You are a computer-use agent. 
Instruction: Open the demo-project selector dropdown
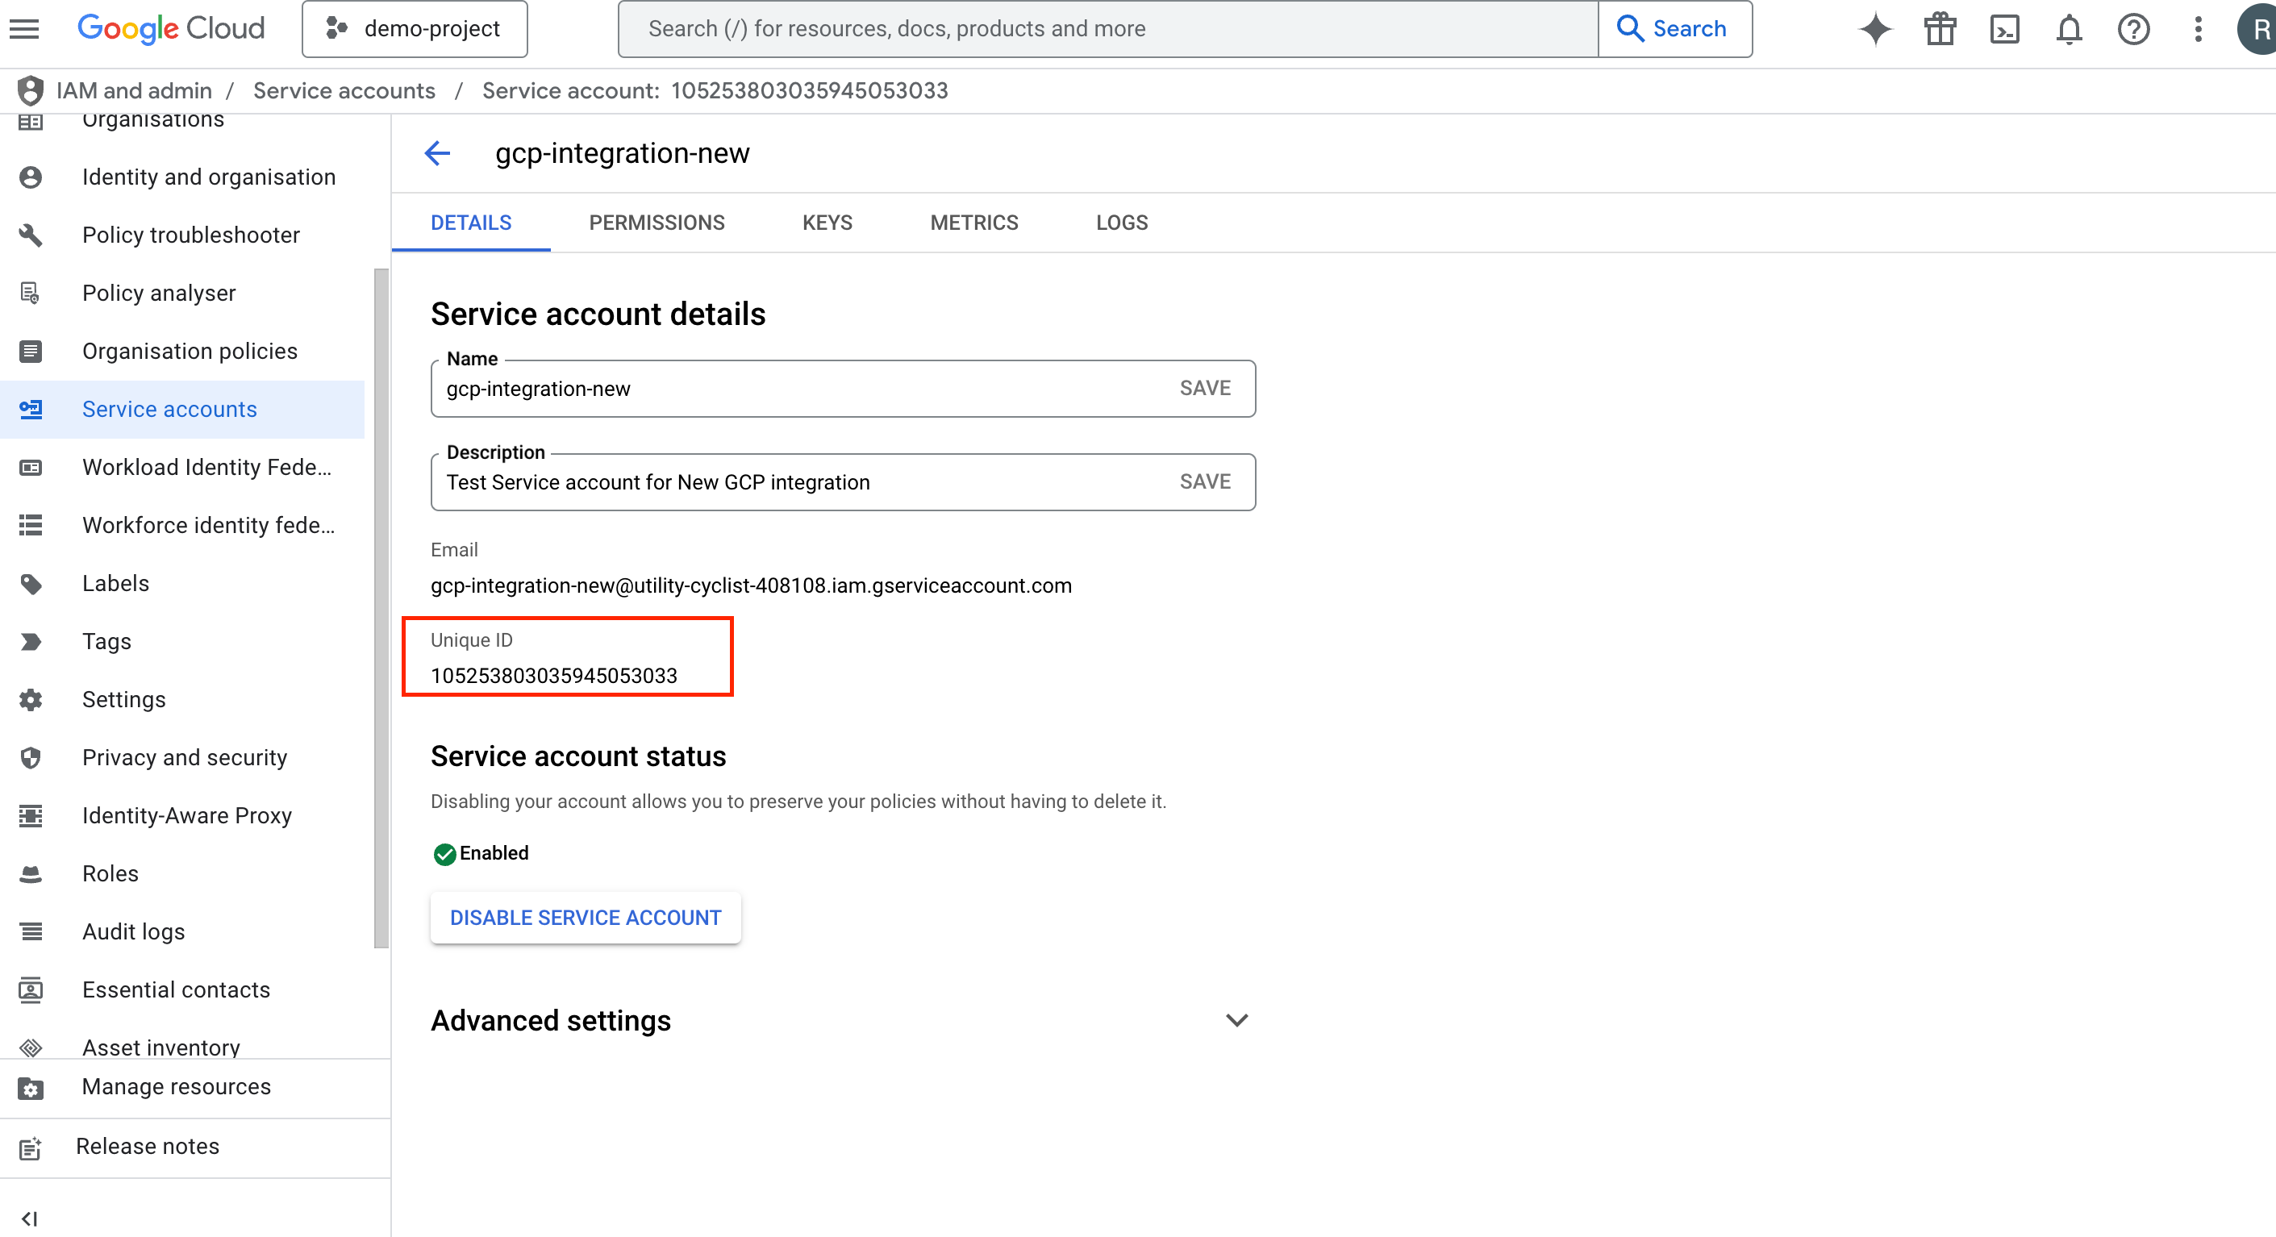[x=415, y=29]
